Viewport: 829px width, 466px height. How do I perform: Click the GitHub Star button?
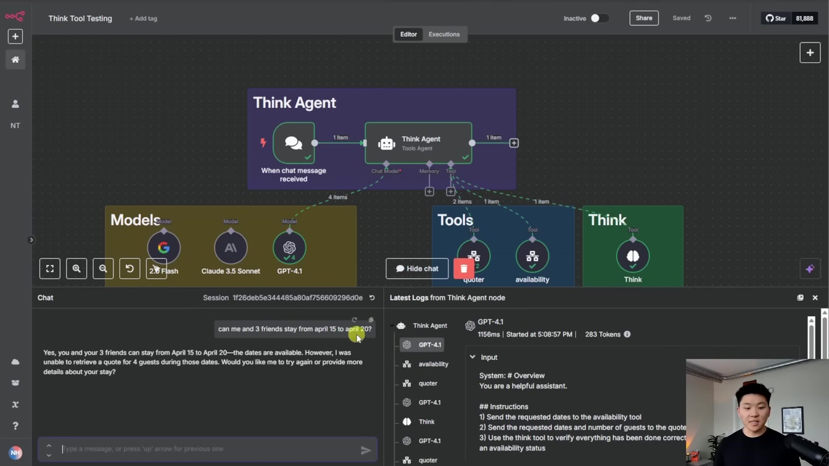click(x=776, y=18)
